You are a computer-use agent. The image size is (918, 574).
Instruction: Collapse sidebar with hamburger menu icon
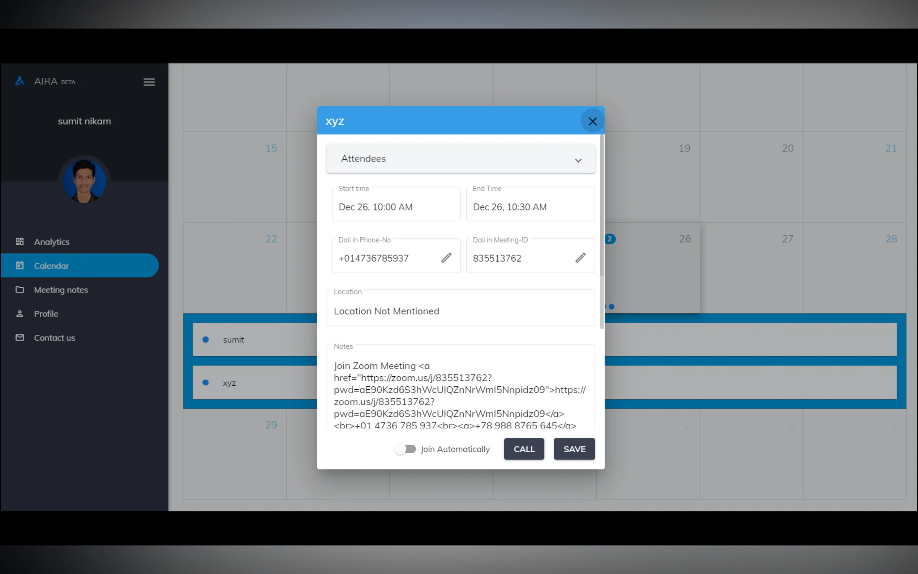coord(149,82)
